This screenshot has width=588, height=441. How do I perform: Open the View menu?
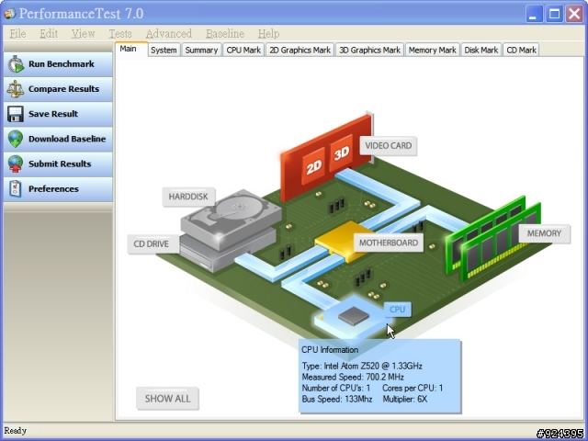[x=83, y=33]
